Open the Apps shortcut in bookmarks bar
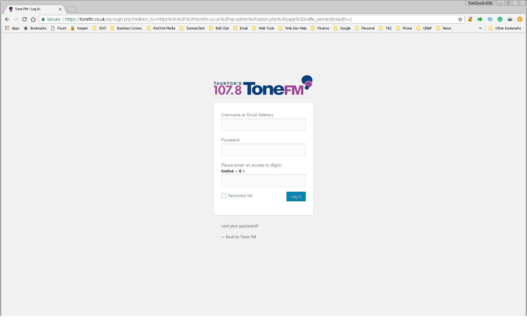Image resolution: width=527 pixels, height=335 pixels. tap(12, 28)
